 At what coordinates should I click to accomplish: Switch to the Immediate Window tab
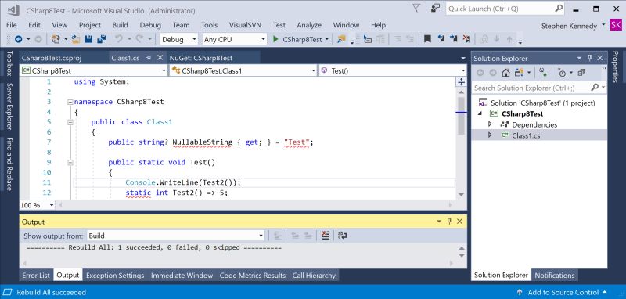(x=182, y=275)
